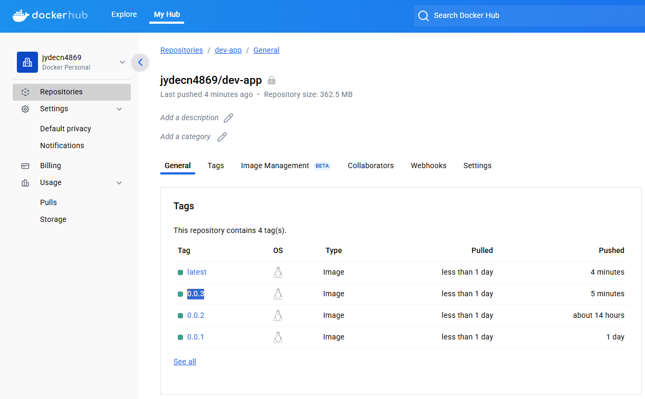645x399 pixels.
Task: Click Add a description text
Action: click(189, 118)
